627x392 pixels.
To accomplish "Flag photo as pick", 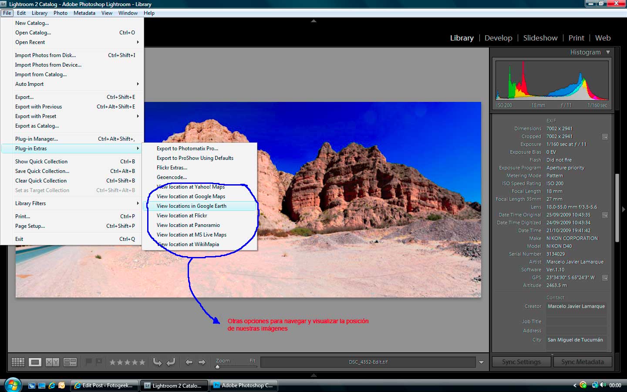I will 89,362.
